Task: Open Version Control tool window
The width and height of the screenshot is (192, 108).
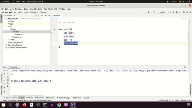Action: point(10,98)
